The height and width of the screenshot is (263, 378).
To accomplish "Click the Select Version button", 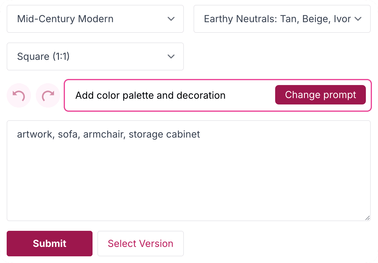I will tap(140, 244).
